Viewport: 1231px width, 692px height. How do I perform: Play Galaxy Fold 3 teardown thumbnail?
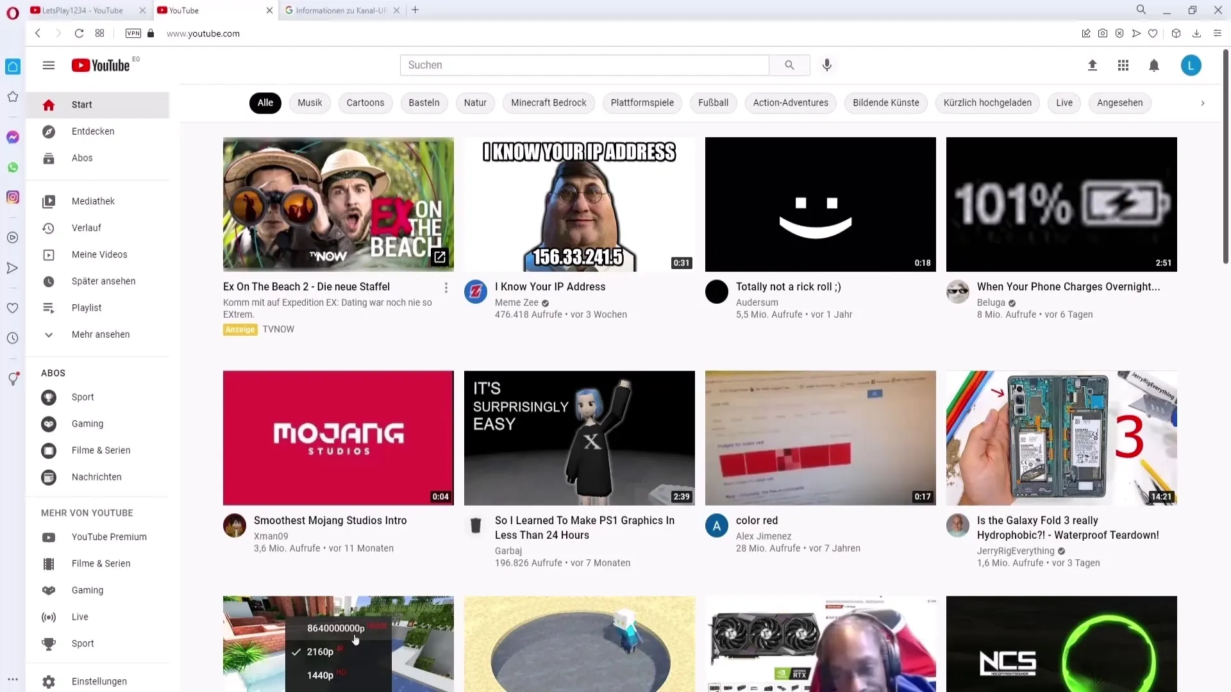1062,438
